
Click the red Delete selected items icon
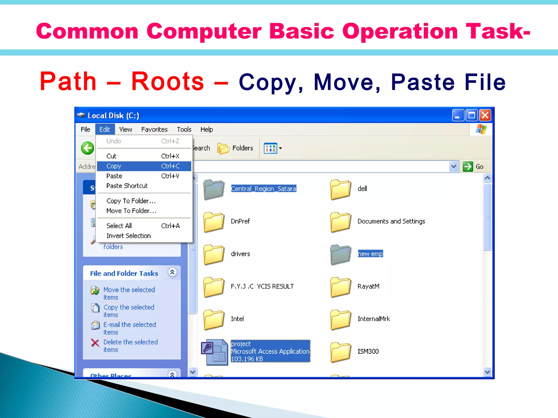95,343
